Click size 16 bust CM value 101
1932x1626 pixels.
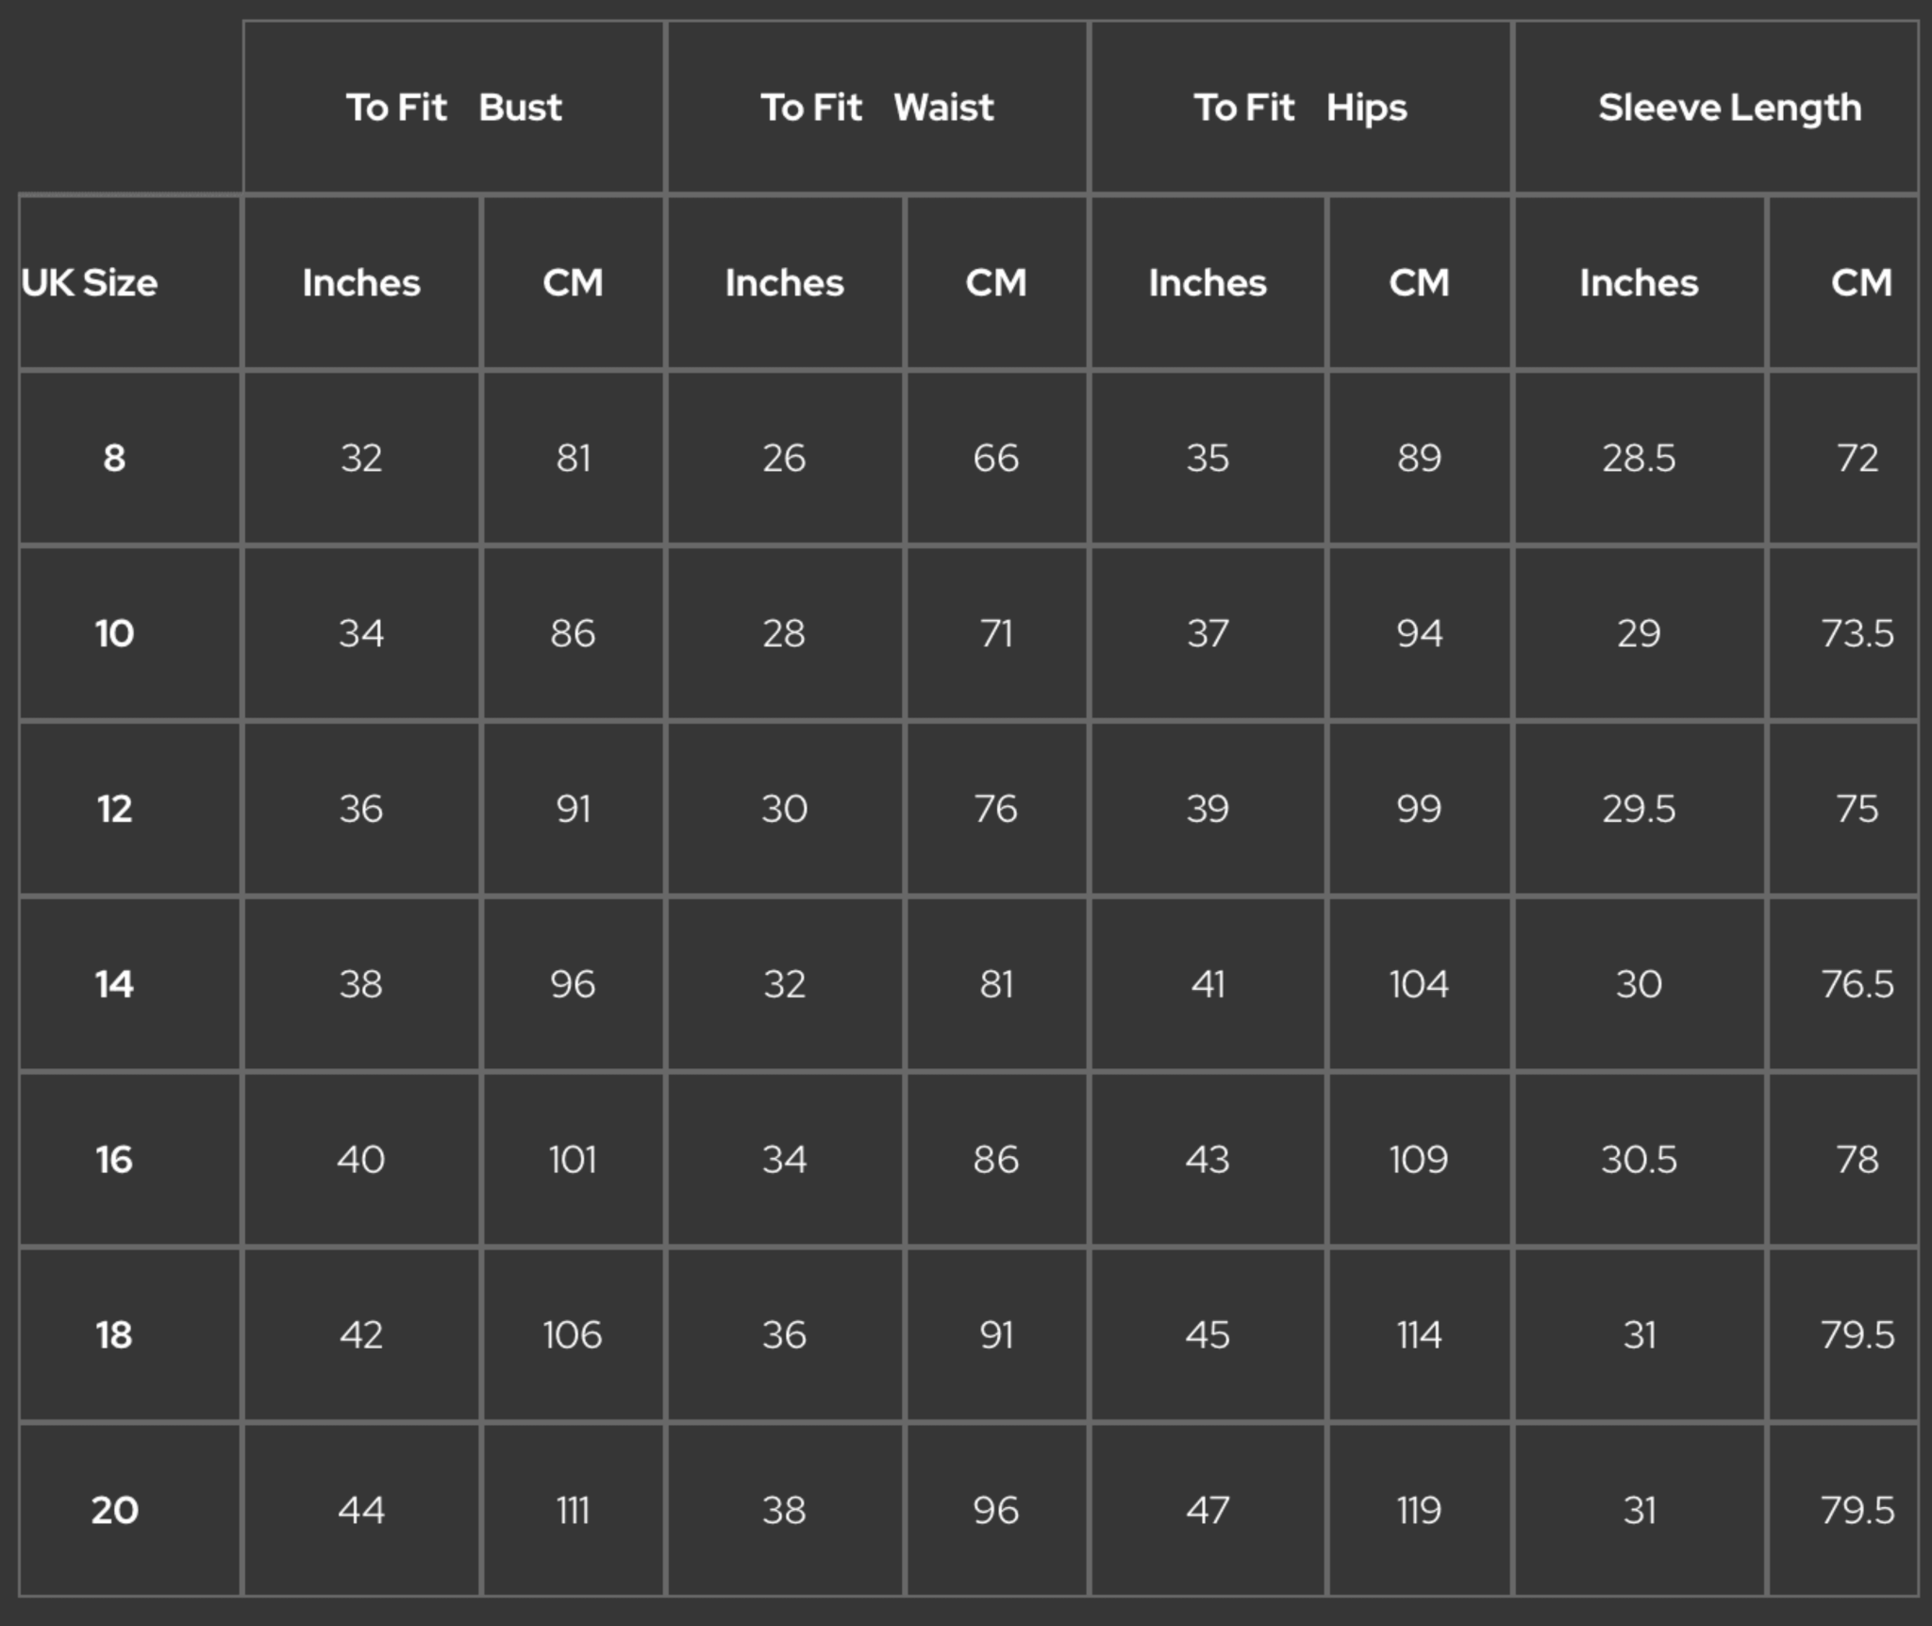pyautogui.click(x=573, y=1159)
